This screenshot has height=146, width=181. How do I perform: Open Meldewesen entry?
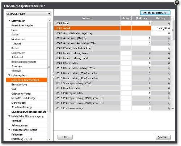26,39
